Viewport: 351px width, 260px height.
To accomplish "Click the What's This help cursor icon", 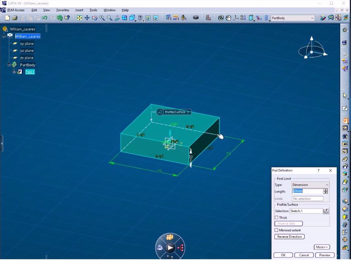I will (x=67, y=18).
